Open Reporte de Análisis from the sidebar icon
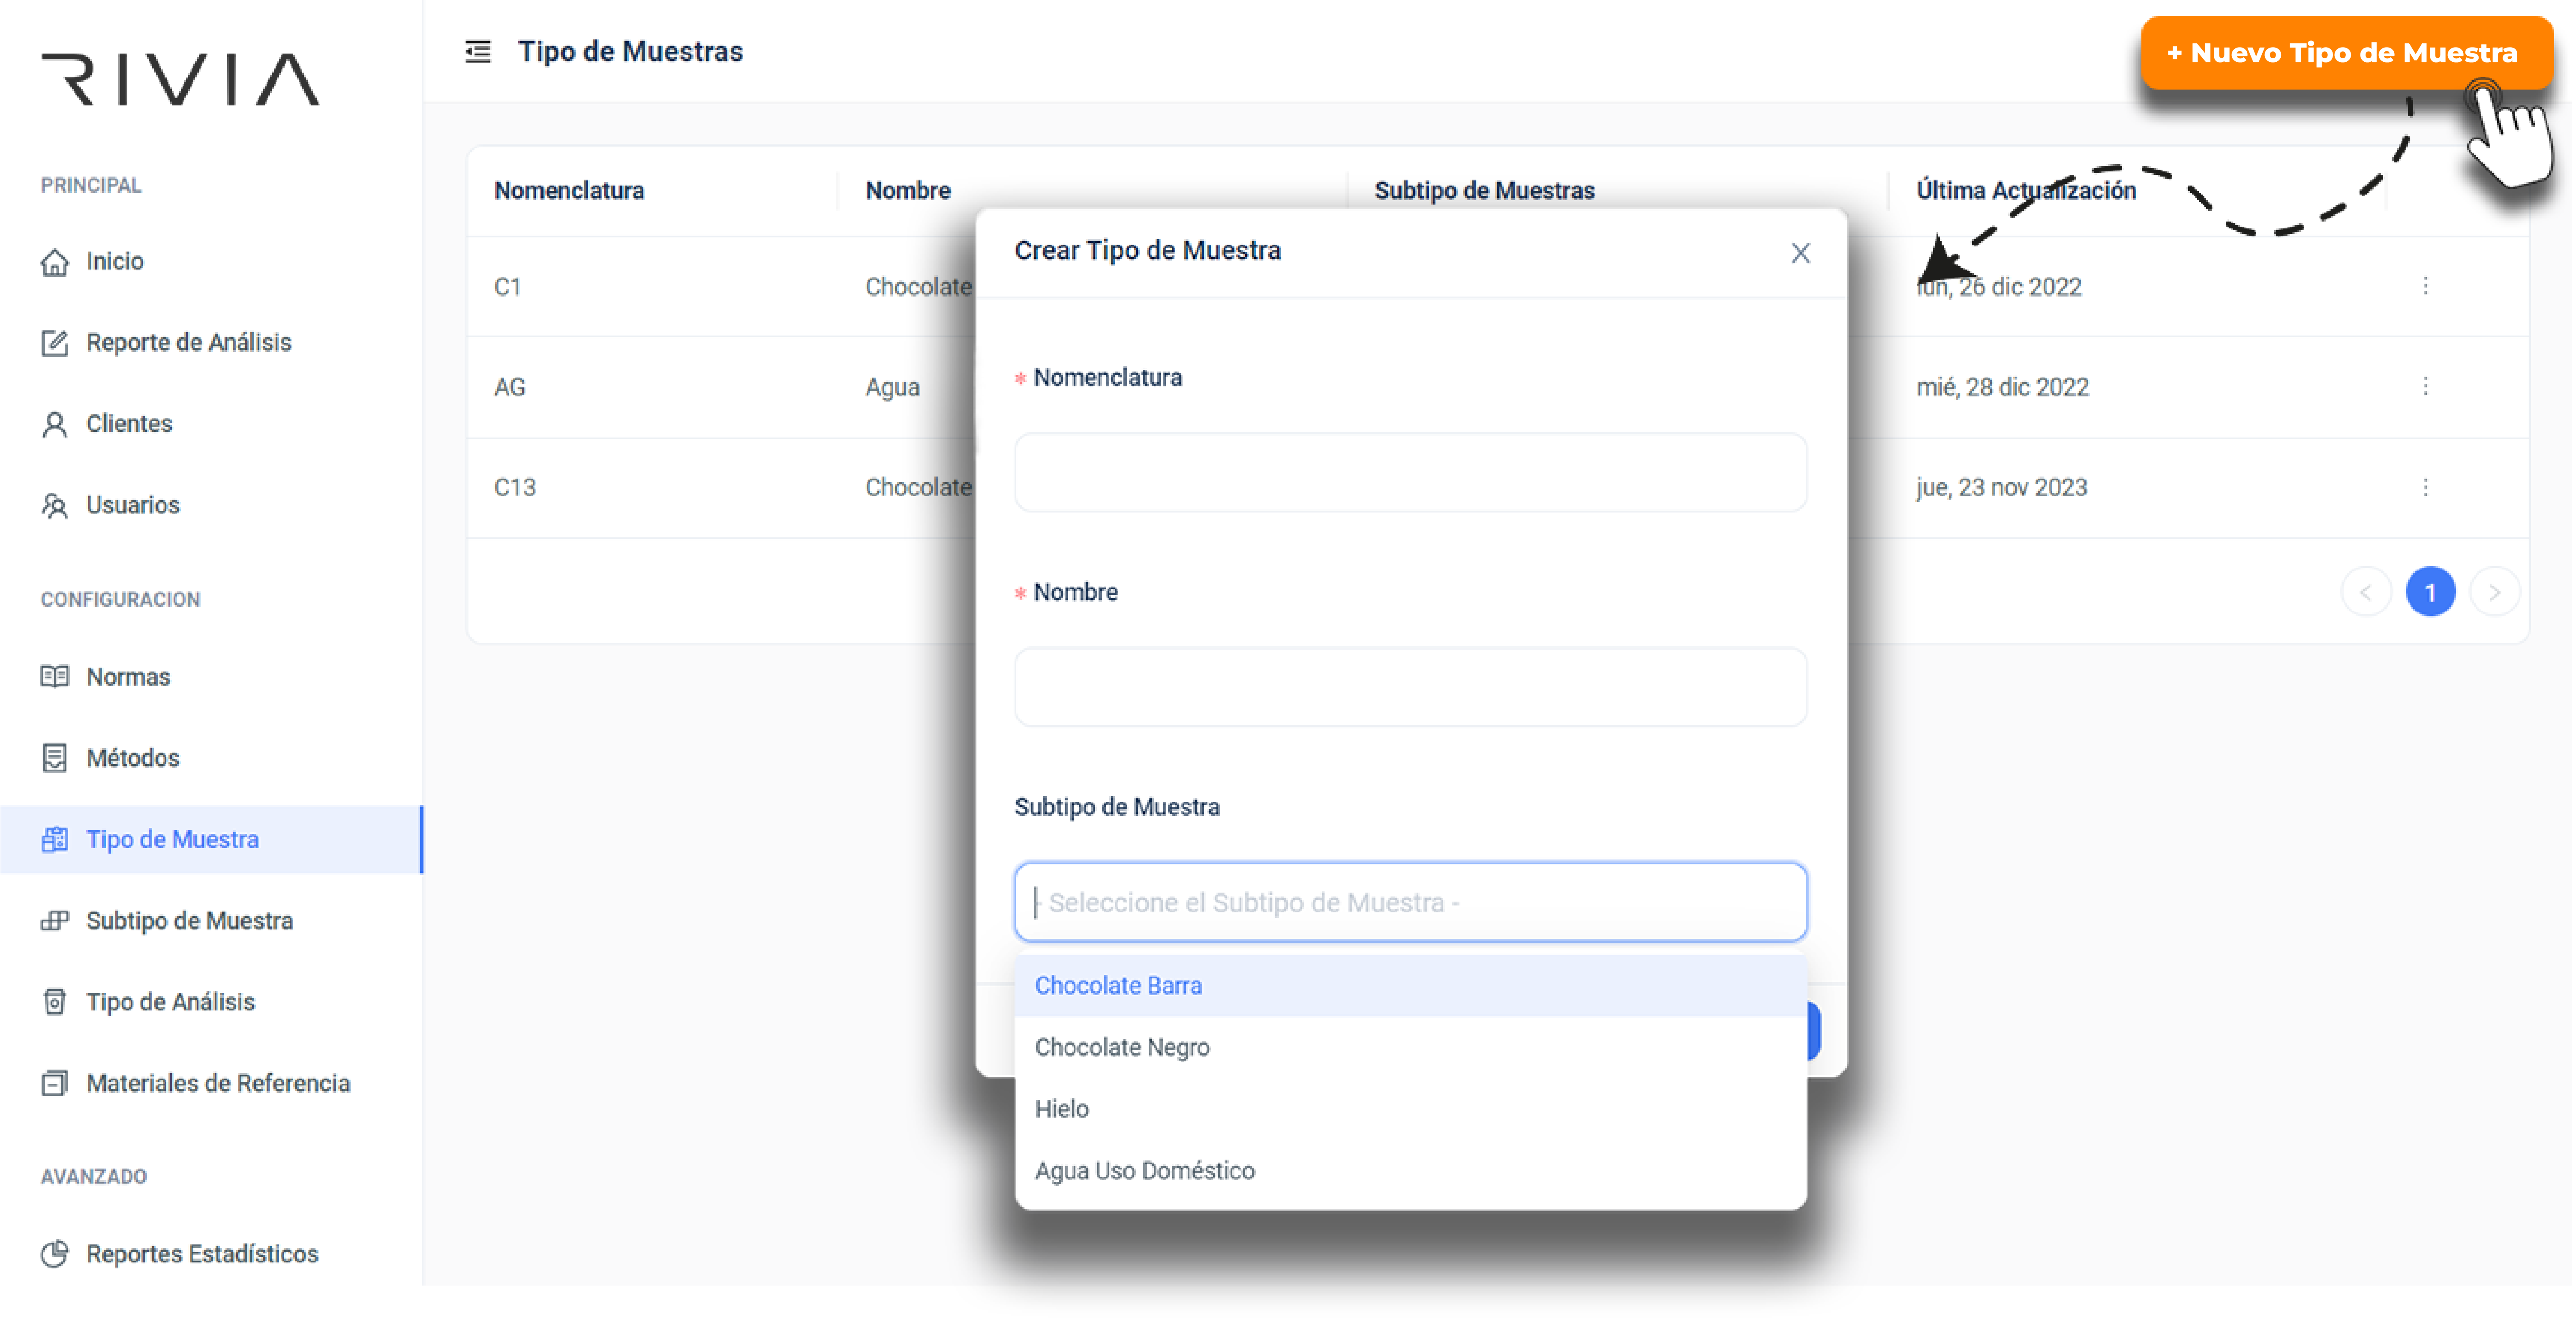This screenshot has height=1325, width=2576. coord(55,342)
